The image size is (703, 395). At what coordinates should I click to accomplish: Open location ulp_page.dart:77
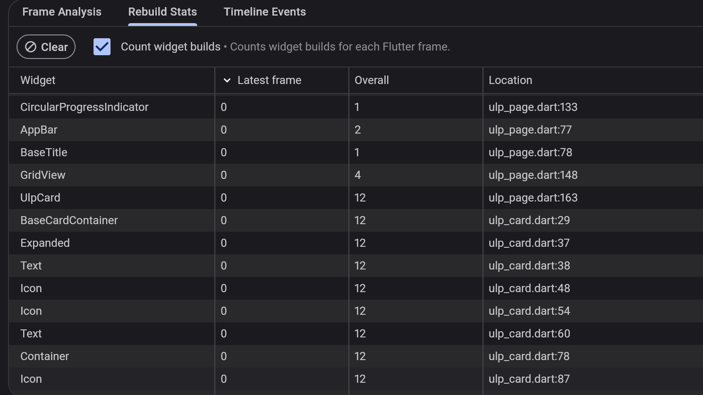pos(530,130)
